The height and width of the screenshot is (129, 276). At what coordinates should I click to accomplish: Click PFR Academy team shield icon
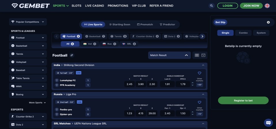pos(57,85)
